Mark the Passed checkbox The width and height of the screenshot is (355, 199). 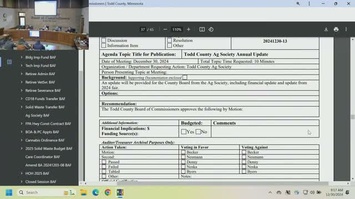[104, 162]
